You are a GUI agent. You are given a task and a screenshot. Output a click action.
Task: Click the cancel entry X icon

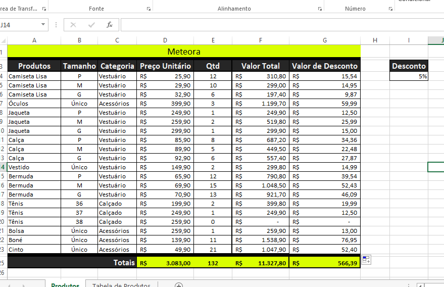tap(73, 25)
